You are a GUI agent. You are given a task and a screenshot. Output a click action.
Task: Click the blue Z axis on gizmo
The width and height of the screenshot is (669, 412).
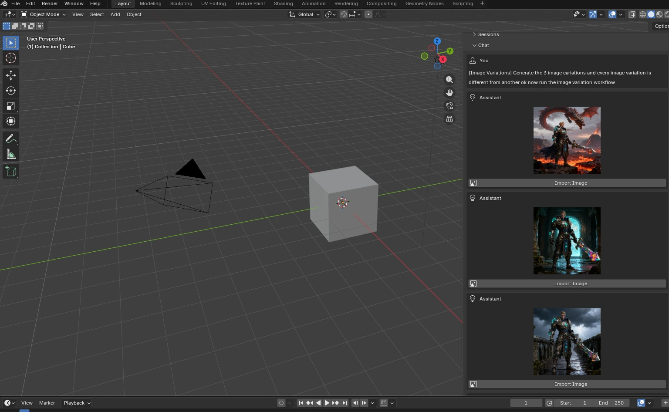pos(437,41)
